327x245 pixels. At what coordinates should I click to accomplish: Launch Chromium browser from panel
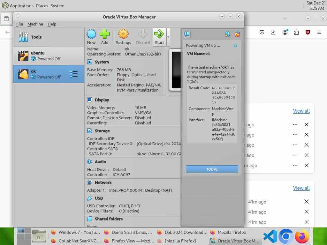286,236
